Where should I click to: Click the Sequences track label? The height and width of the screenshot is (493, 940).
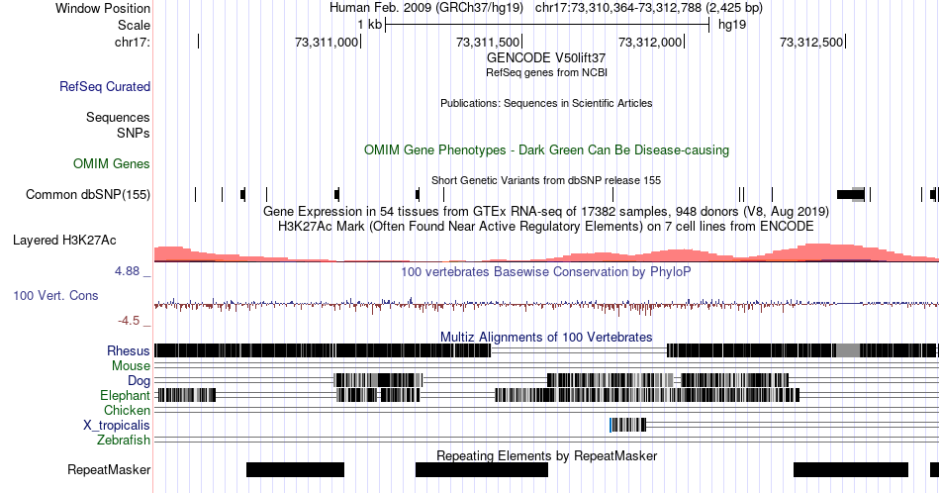pos(118,117)
